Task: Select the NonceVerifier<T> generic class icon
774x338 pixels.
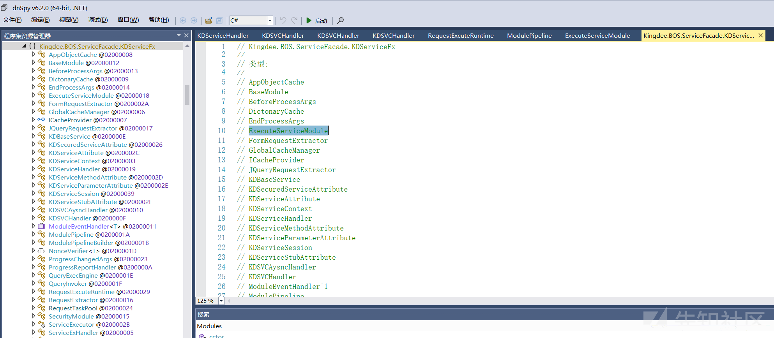Action: [41, 251]
